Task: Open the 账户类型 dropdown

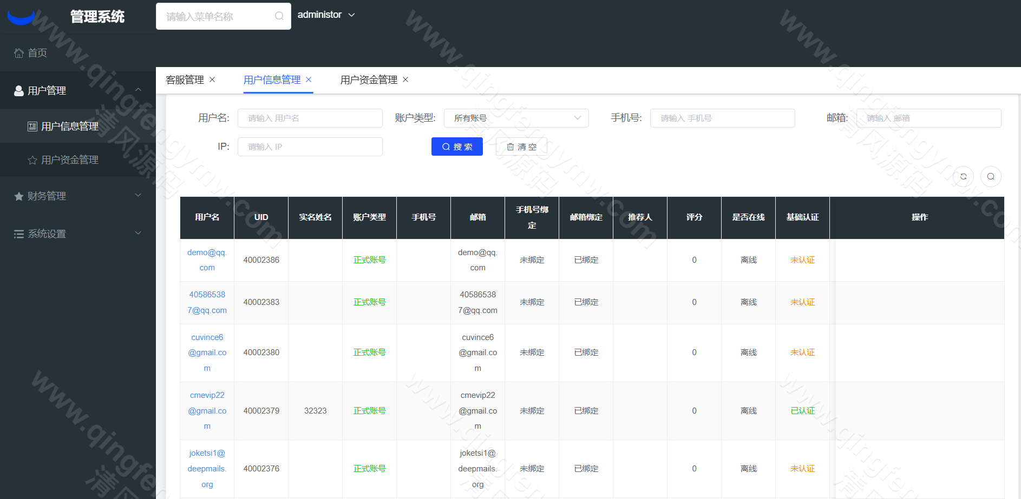Action: point(516,118)
